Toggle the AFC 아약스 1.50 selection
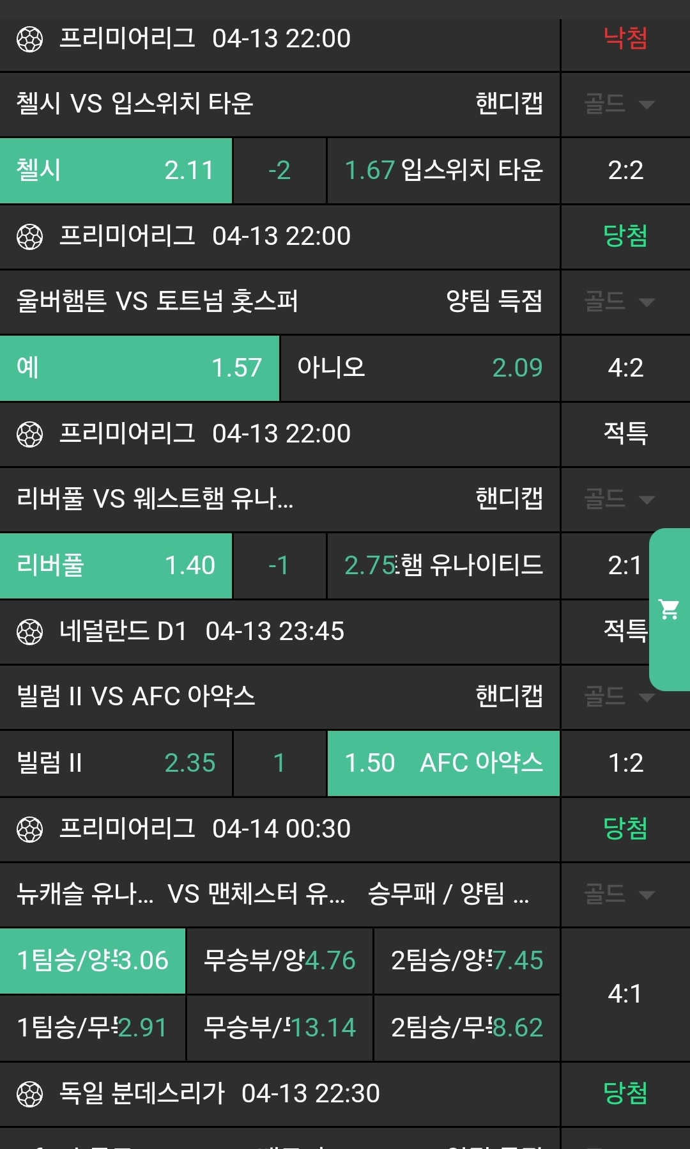This screenshot has height=1149, width=690. tap(443, 763)
